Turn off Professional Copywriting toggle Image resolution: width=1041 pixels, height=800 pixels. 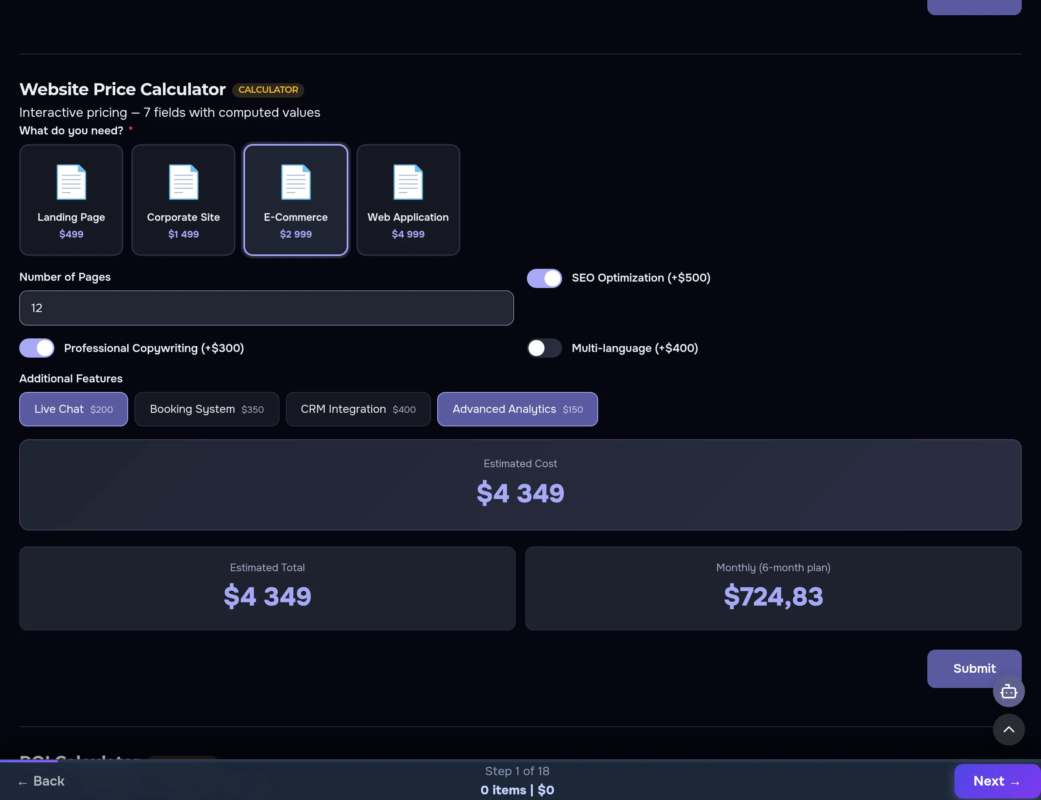point(37,348)
